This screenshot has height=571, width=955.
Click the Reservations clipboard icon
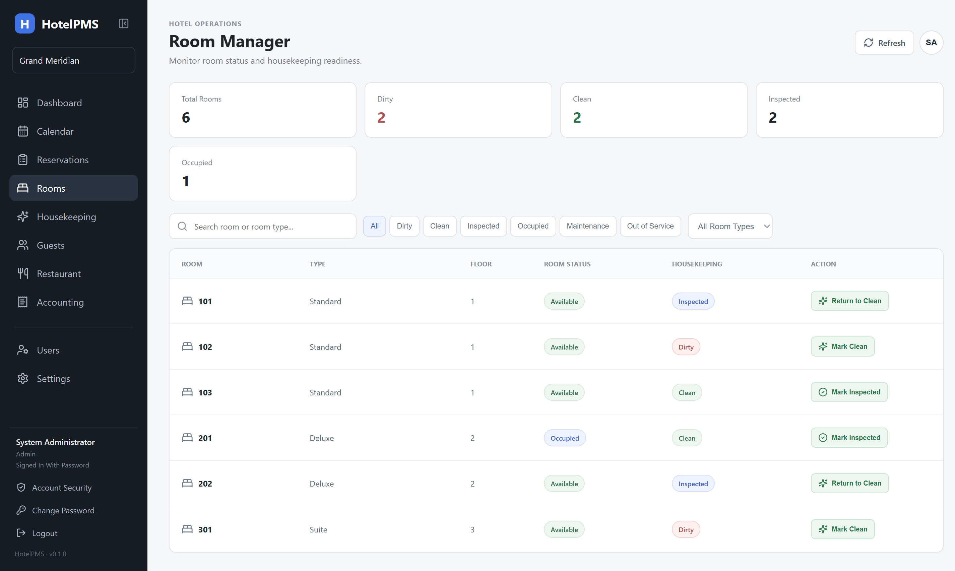point(23,160)
